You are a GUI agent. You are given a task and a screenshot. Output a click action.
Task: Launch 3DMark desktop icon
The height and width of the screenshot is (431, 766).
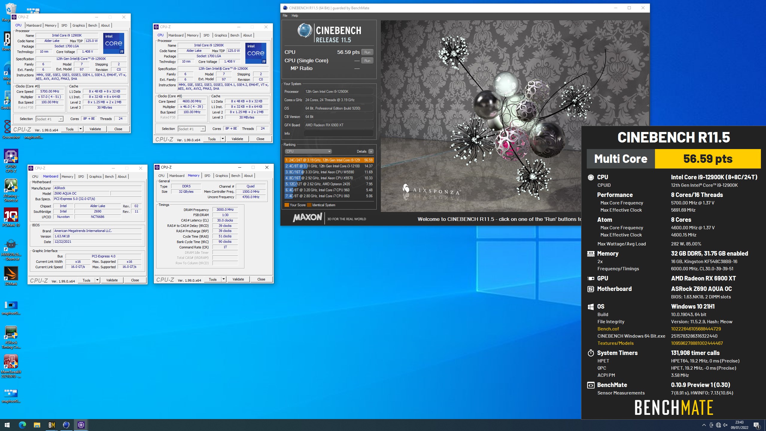[x=11, y=276]
